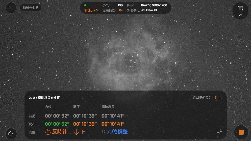Click the 極軸誤差 column header
251x141 pixels.
click(x=108, y=107)
